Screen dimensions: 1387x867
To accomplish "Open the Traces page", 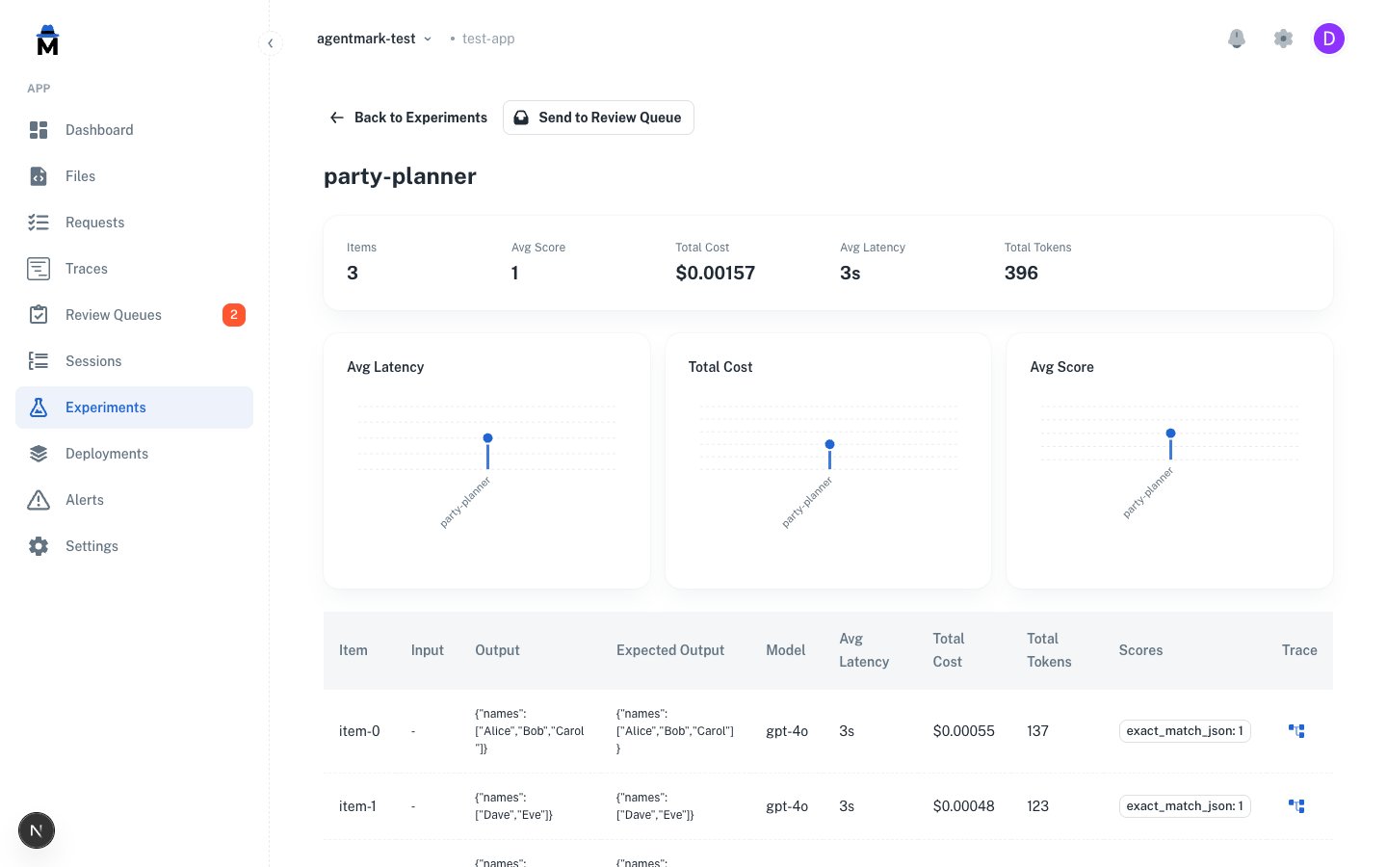I will (134, 269).
